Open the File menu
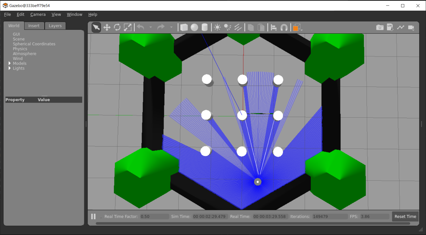 click(8, 15)
